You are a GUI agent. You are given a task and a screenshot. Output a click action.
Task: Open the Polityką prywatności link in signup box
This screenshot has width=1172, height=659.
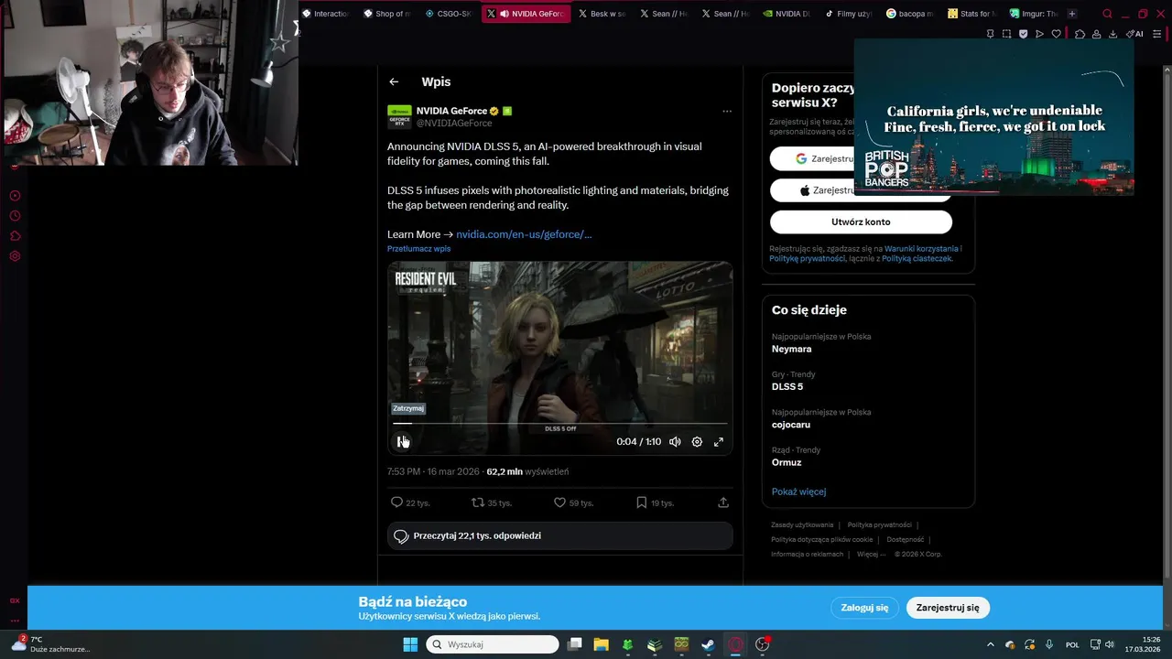807,259
